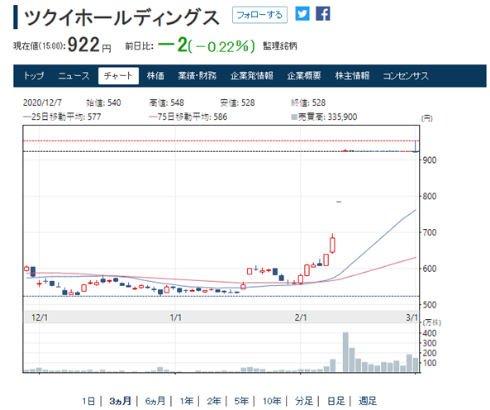
Task: Click the 500 price axis label
Action: [x=430, y=305]
